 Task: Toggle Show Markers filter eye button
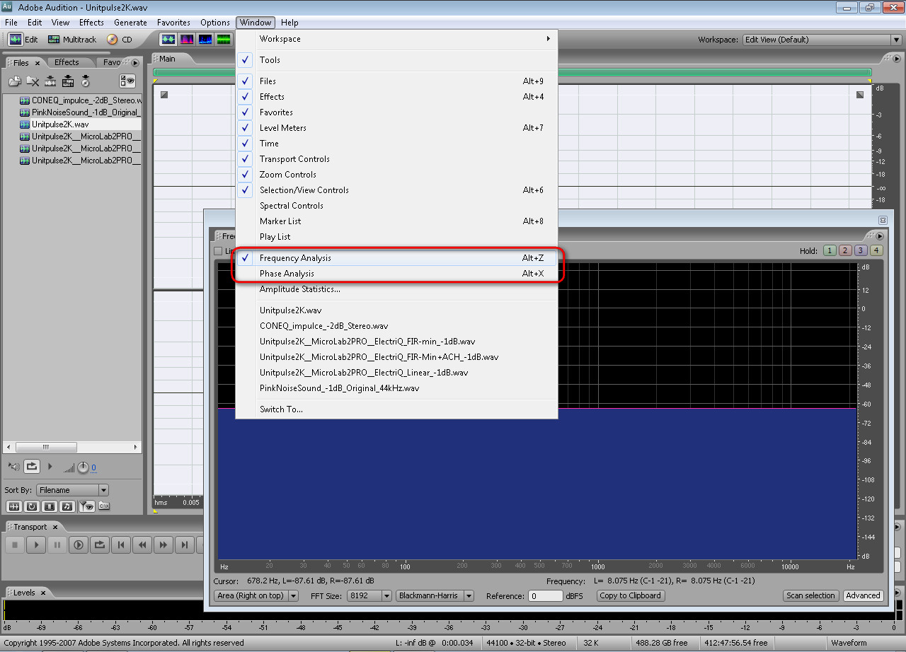(86, 506)
